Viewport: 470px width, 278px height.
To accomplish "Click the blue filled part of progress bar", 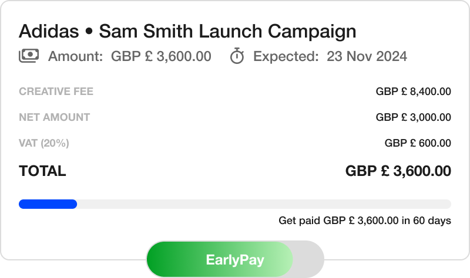I will pos(48,204).
